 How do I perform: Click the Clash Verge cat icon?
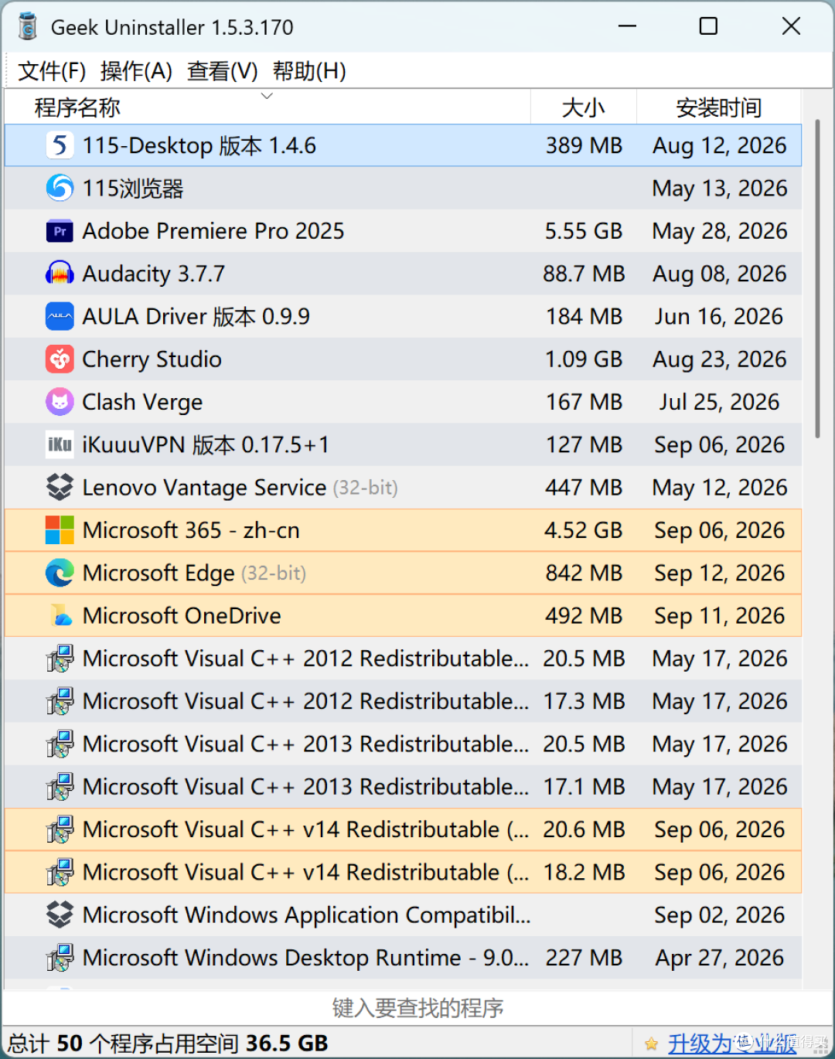(x=60, y=402)
